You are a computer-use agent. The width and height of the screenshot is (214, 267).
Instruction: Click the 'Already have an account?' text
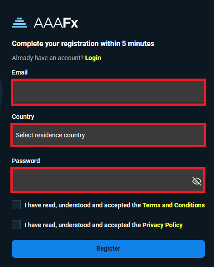(x=48, y=58)
